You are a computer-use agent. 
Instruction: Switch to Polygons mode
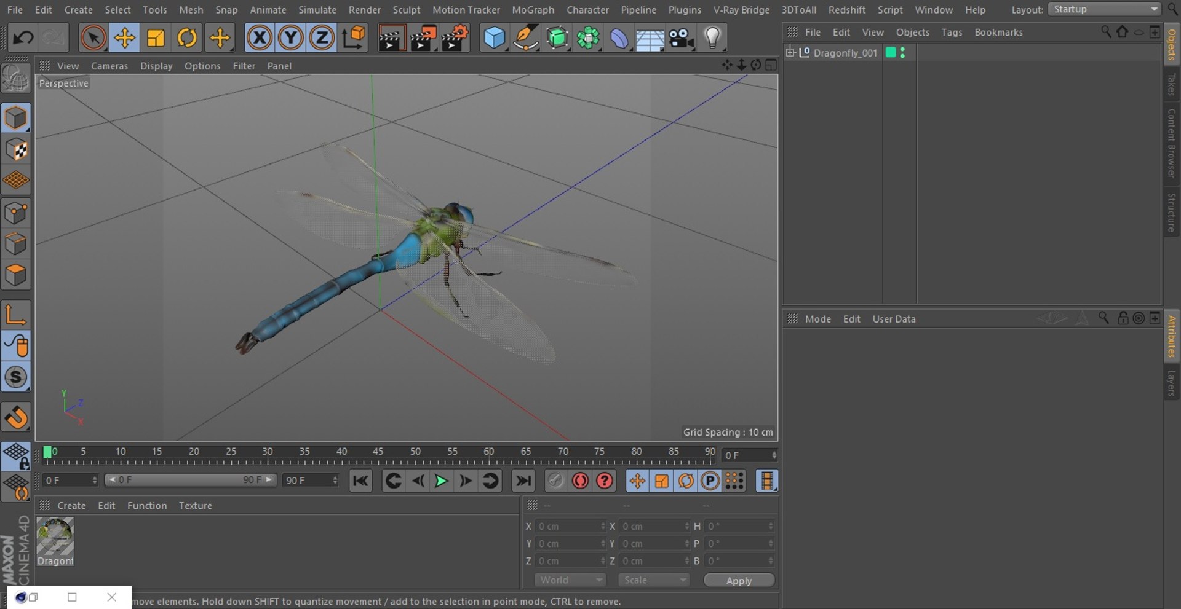pos(16,275)
